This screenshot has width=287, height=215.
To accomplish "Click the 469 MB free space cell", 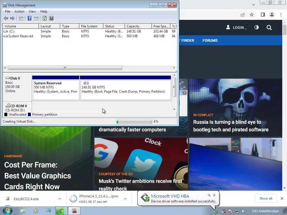I will [159, 36].
